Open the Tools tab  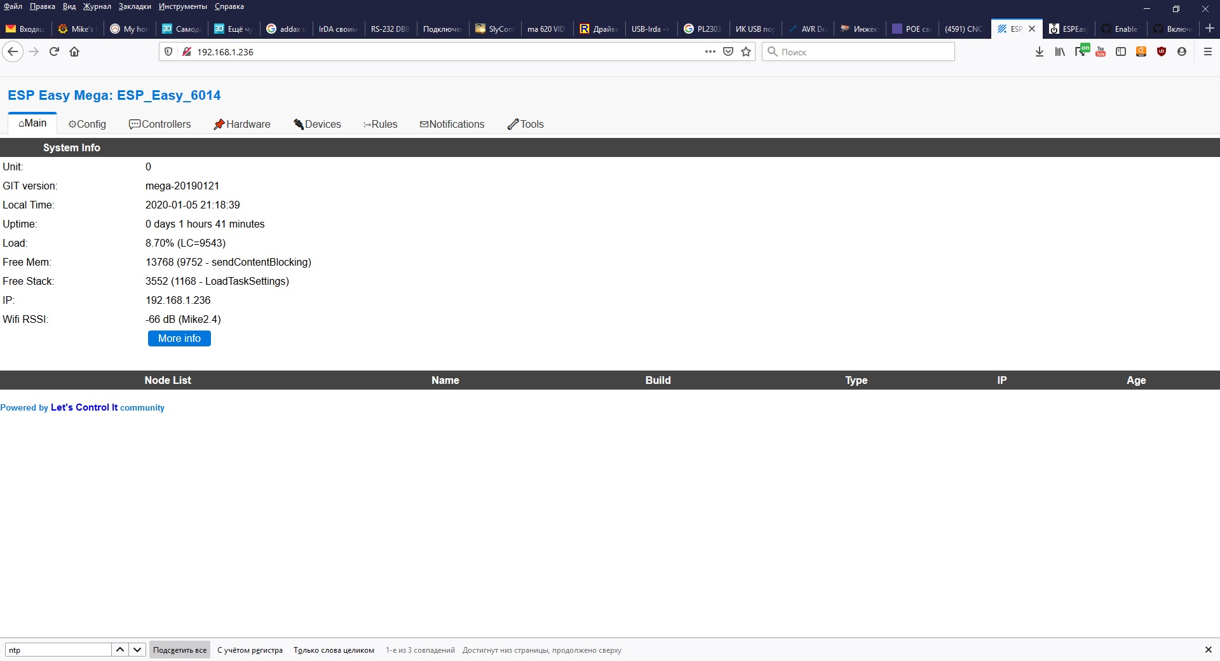(525, 124)
